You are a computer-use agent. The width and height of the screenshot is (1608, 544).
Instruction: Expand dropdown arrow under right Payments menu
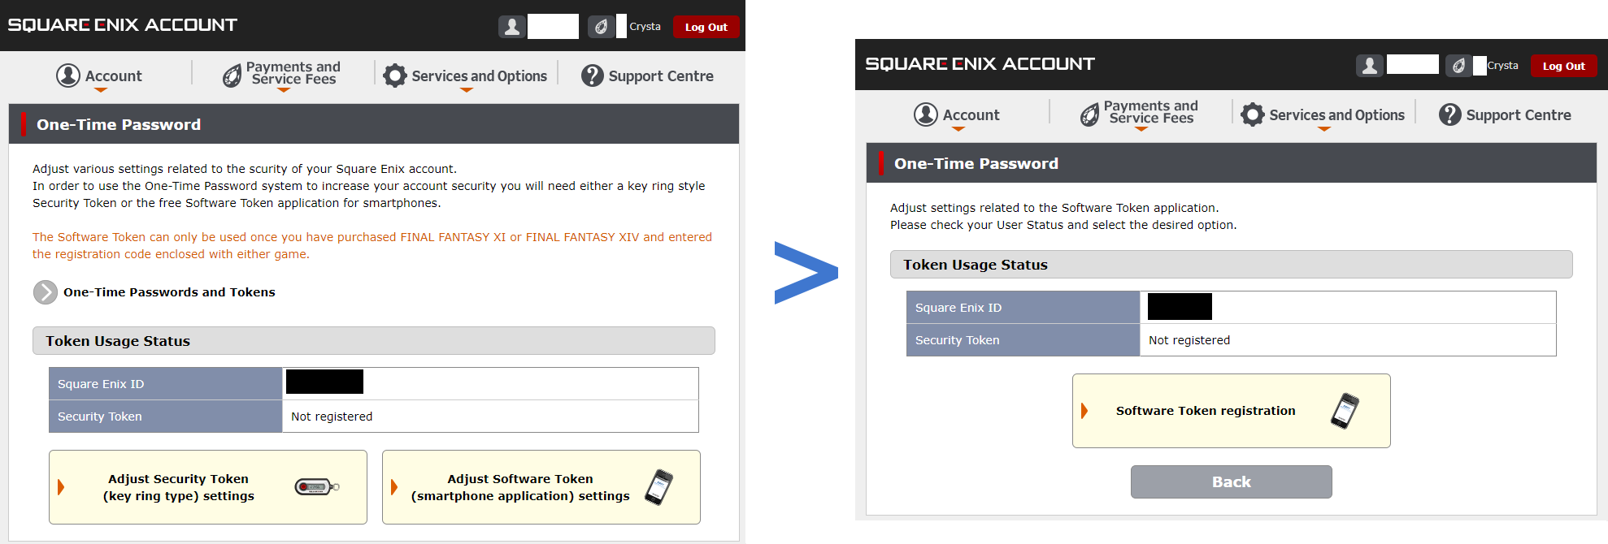pyautogui.click(x=1141, y=129)
